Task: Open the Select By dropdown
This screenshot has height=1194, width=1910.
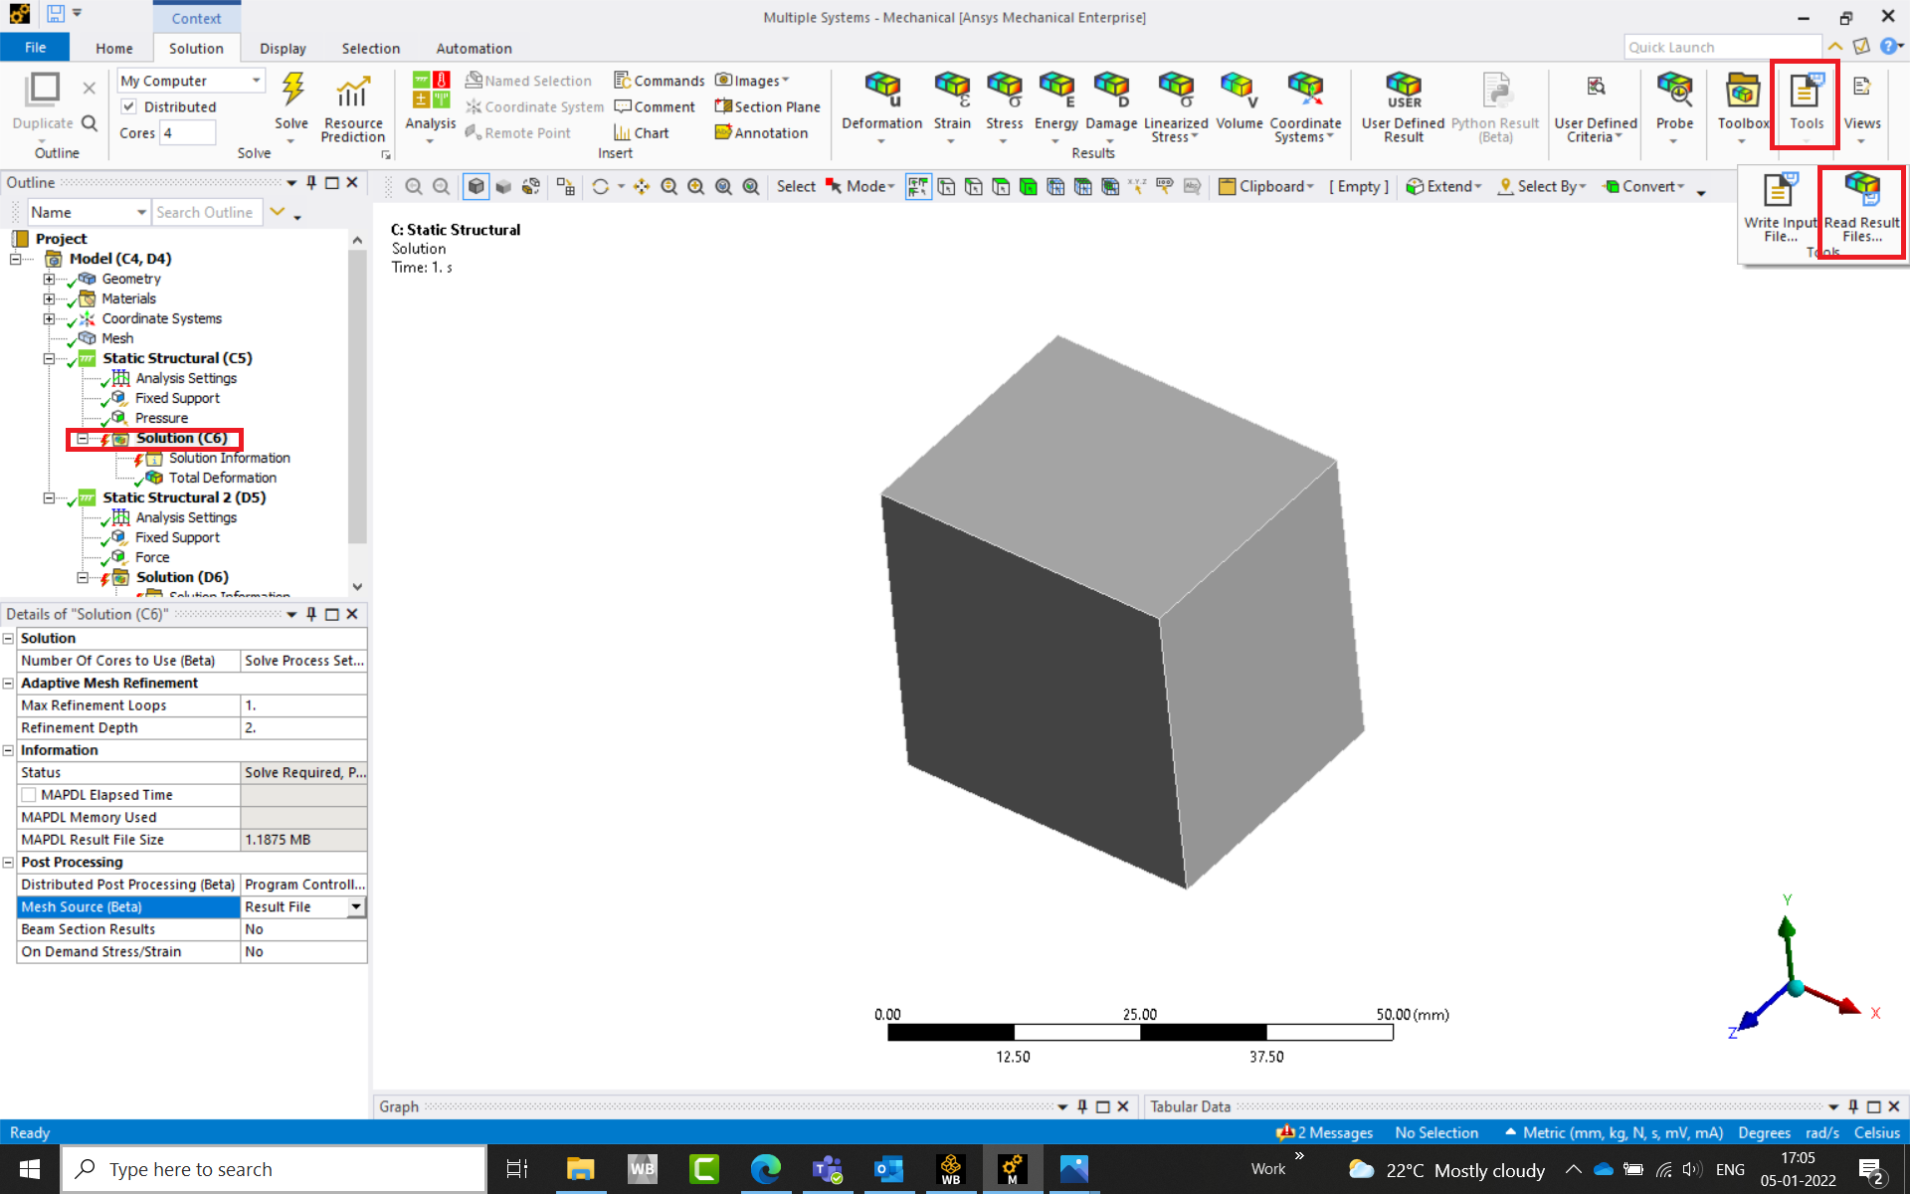Action: (1541, 186)
